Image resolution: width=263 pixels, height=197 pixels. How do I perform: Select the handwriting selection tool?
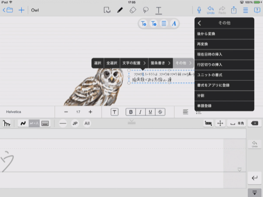click(107, 10)
